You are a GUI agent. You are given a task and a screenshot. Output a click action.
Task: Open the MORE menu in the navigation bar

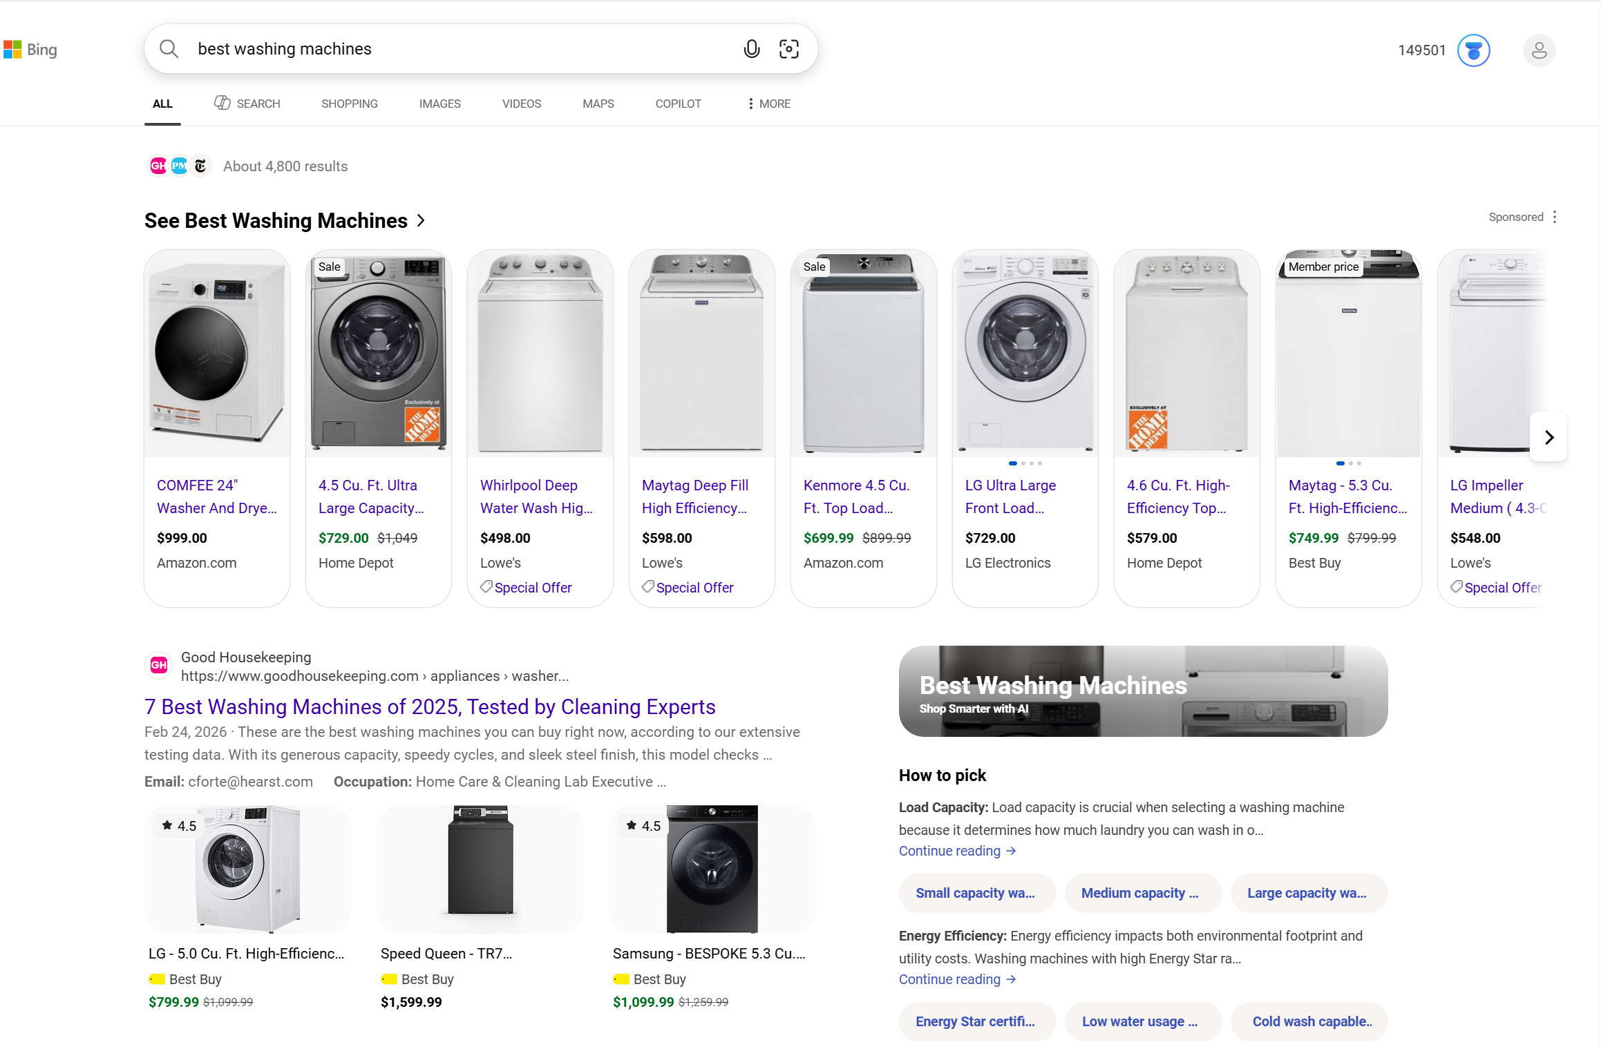(767, 104)
